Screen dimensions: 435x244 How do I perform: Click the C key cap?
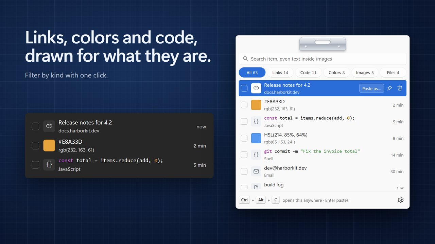(x=276, y=200)
